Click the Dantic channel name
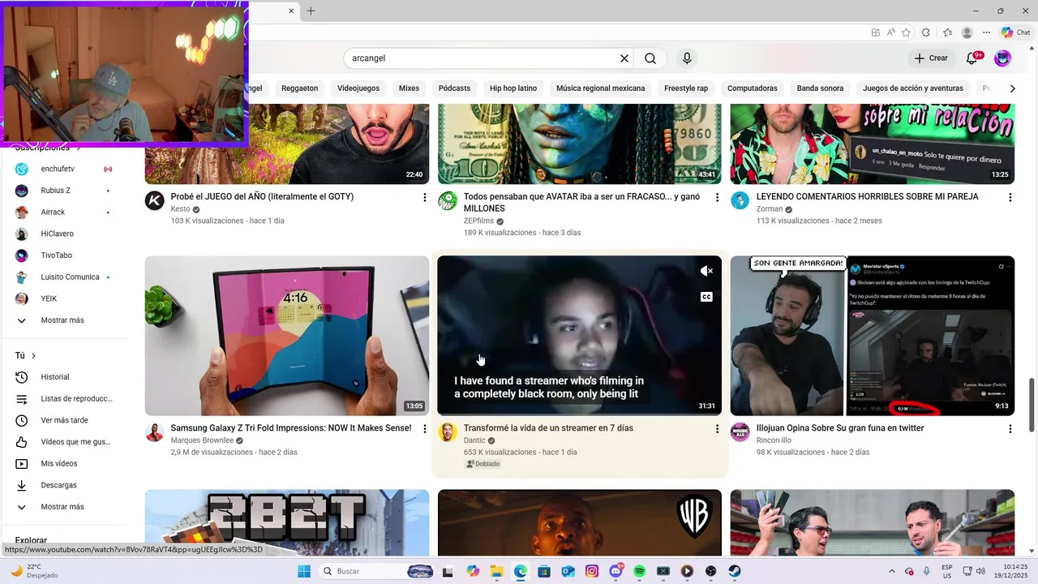1038x584 pixels. click(474, 440)
